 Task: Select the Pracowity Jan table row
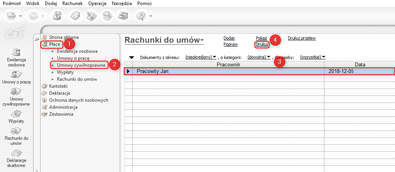click(259, 71)
